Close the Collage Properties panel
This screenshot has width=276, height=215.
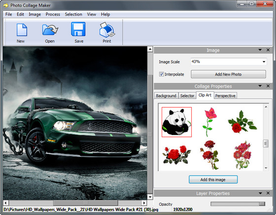point(268,86)
